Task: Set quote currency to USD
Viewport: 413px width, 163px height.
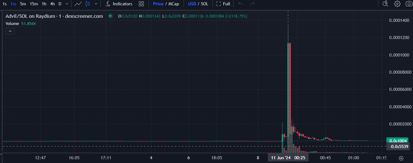Action: (x=192, y=4)
